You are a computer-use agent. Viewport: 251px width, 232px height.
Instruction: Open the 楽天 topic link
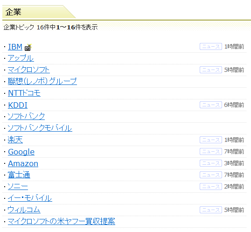click(x=15, y=140)
